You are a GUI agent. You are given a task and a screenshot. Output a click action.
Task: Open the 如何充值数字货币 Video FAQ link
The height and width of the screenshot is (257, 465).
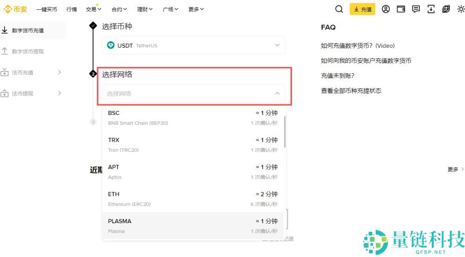pos(358,45)
